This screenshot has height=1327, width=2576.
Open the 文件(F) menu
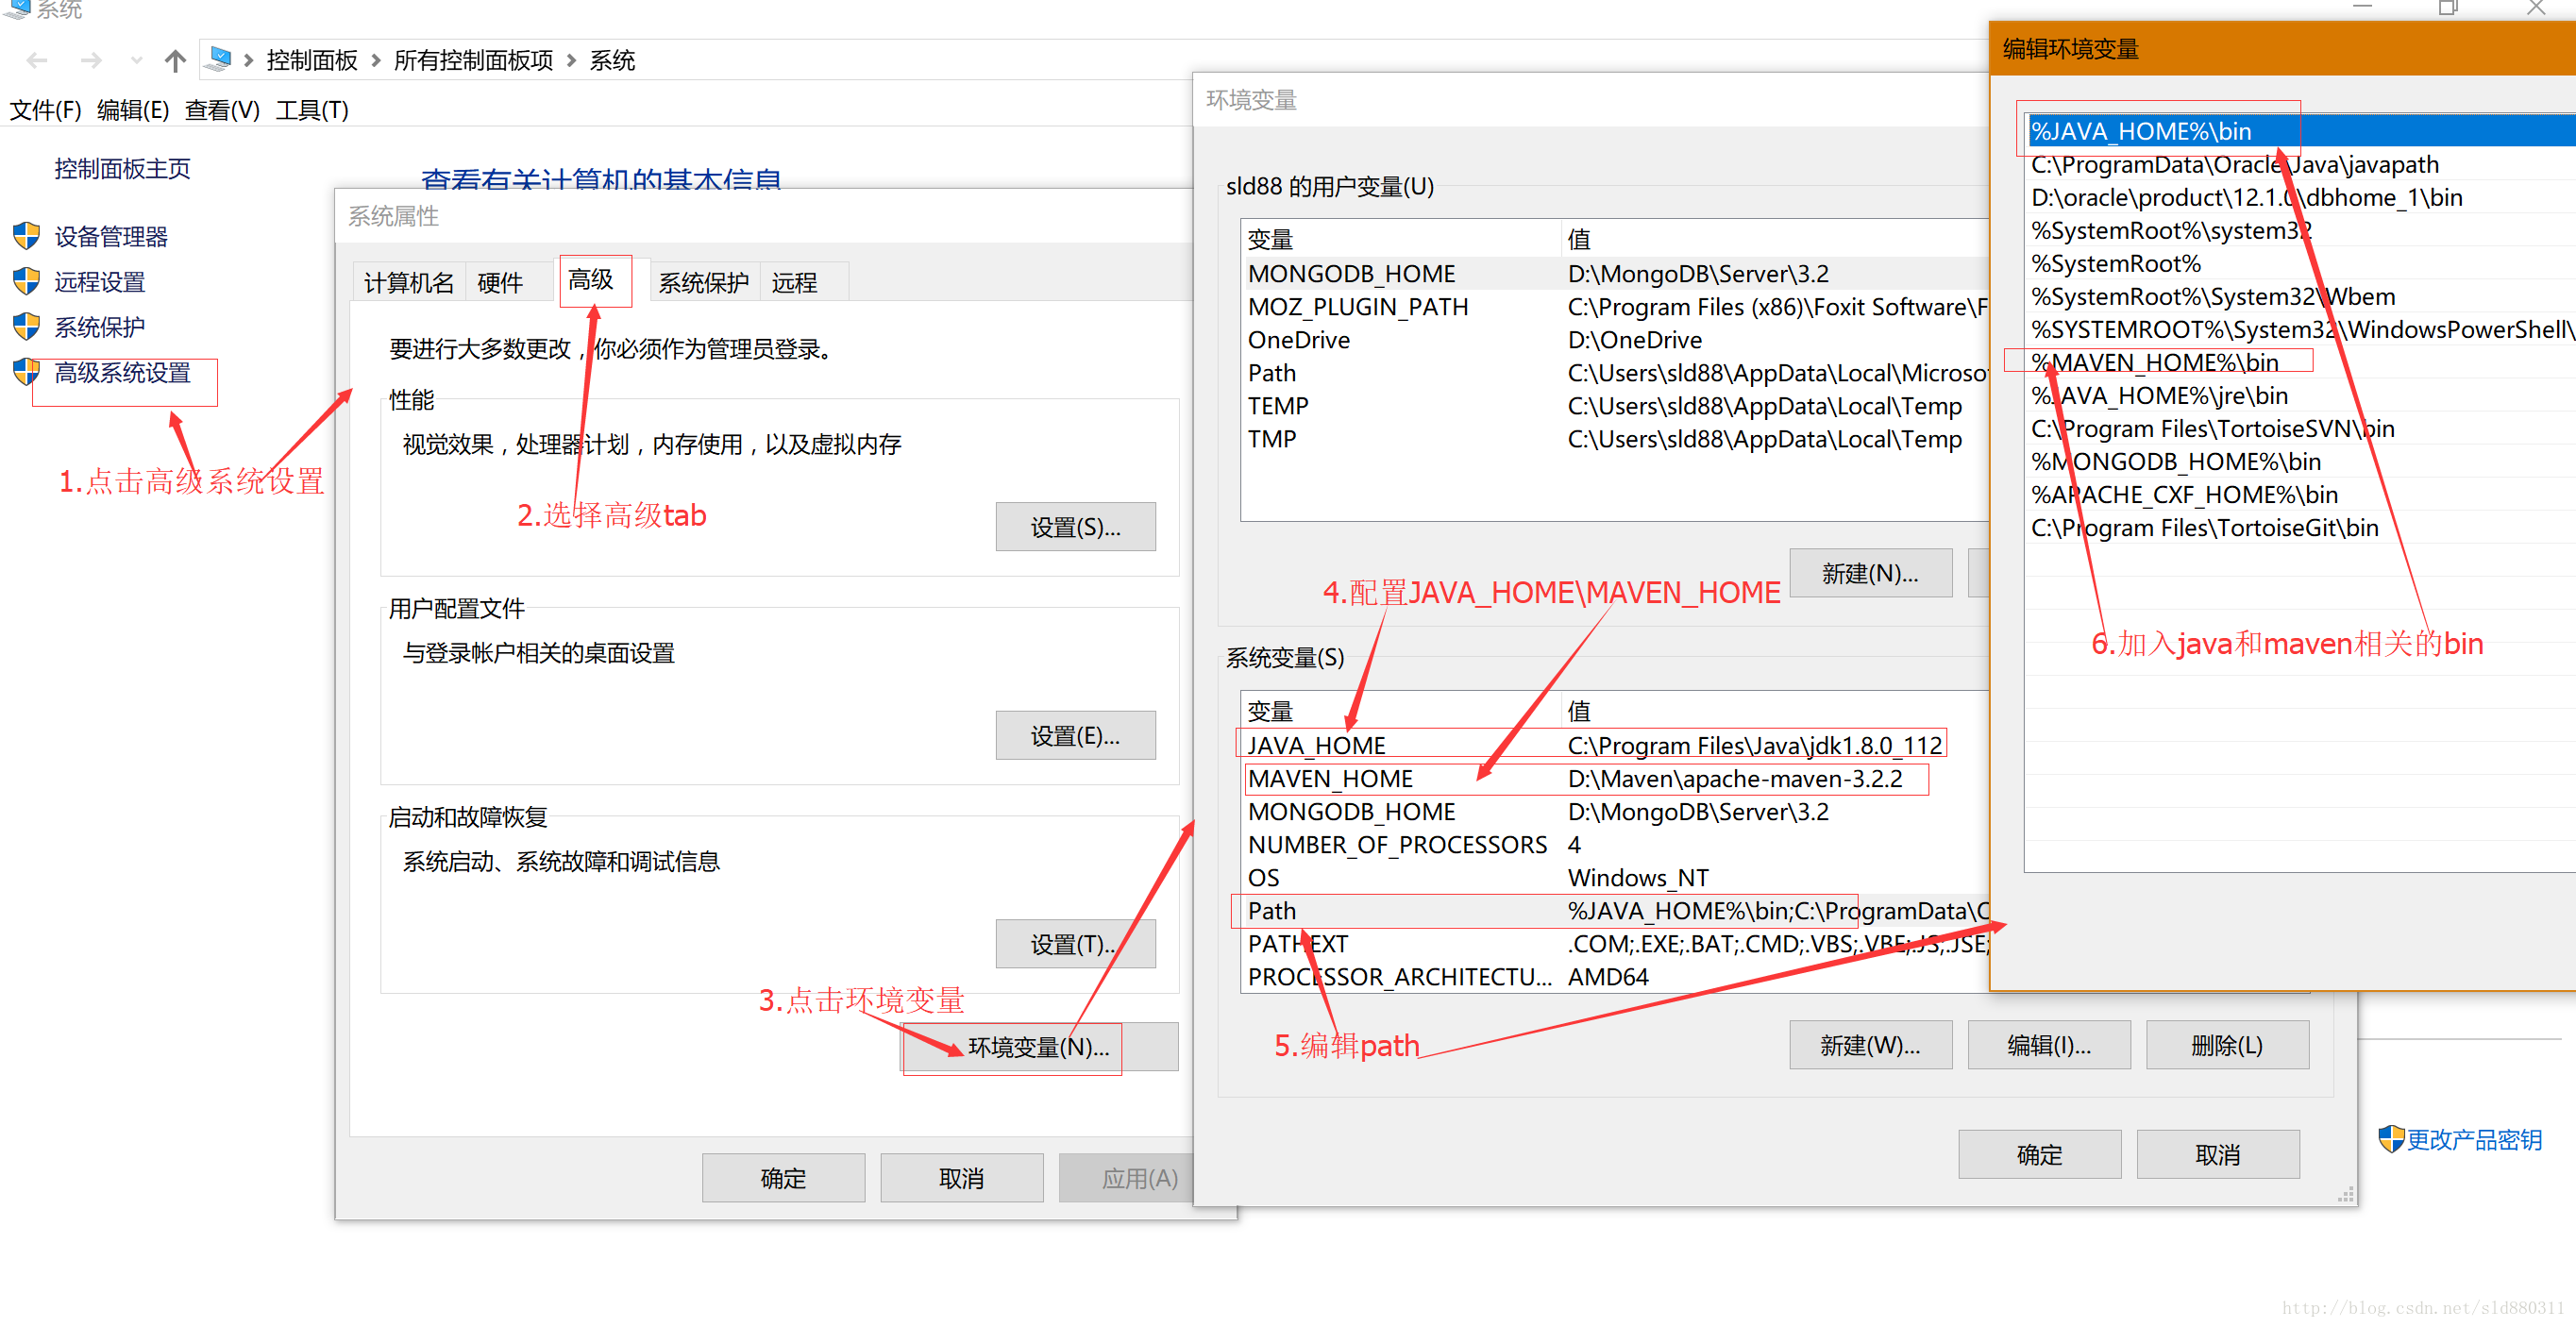point(45,110)
